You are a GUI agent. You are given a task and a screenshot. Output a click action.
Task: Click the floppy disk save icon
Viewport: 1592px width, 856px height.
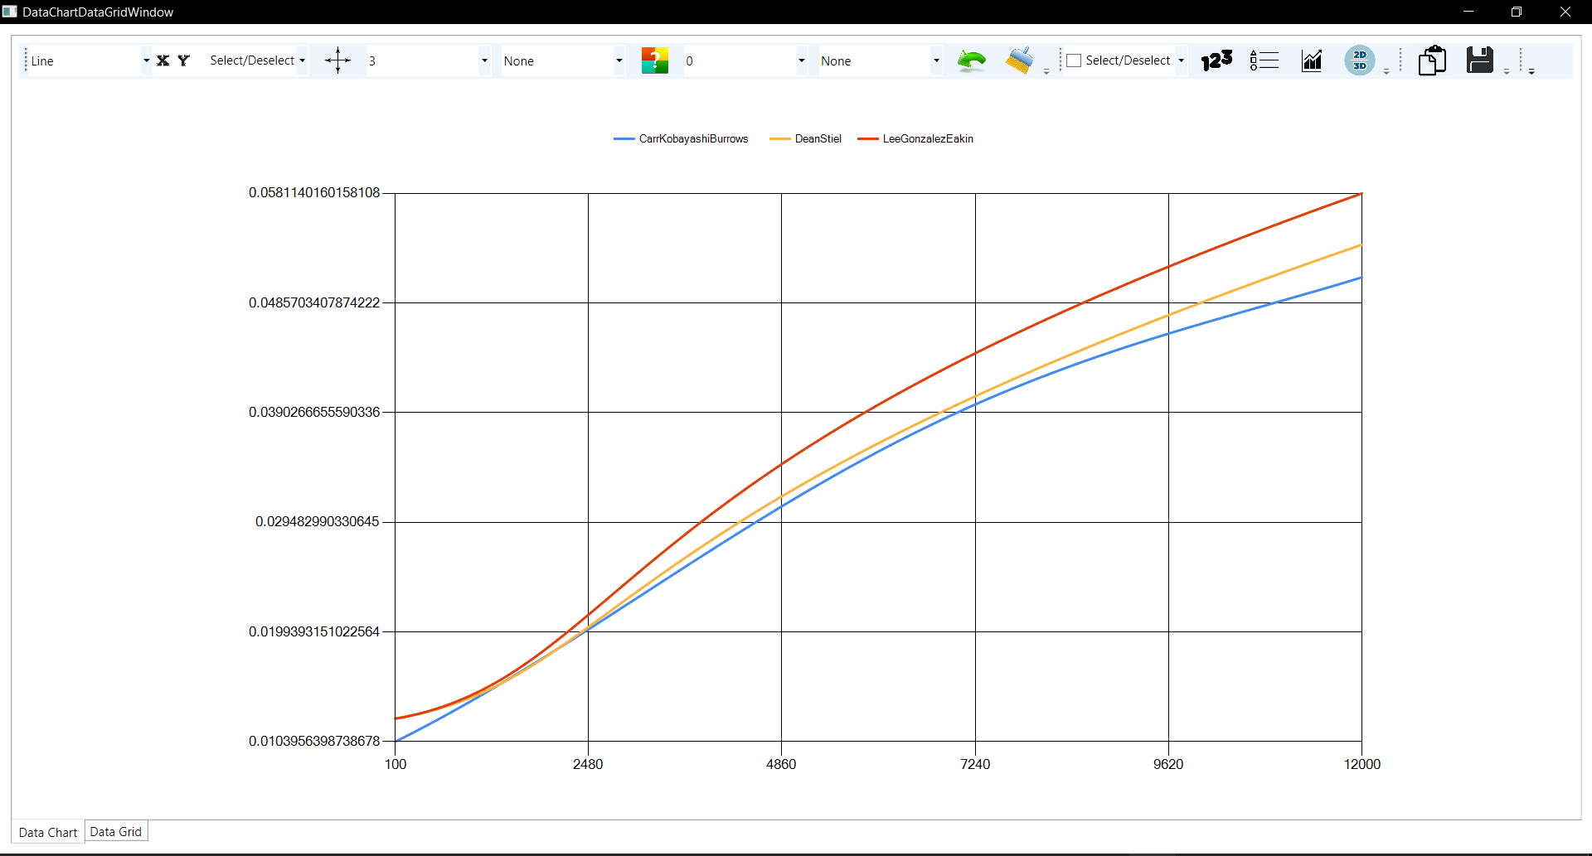1480,60
